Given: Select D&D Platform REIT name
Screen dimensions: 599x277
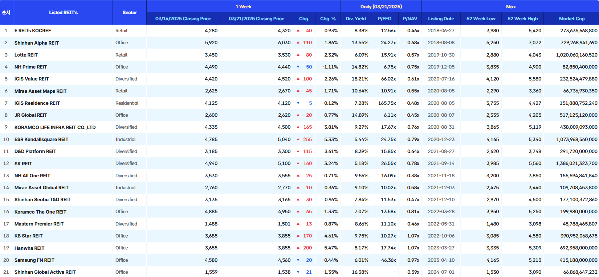Looking at the screenshot, I should (35, 151).
